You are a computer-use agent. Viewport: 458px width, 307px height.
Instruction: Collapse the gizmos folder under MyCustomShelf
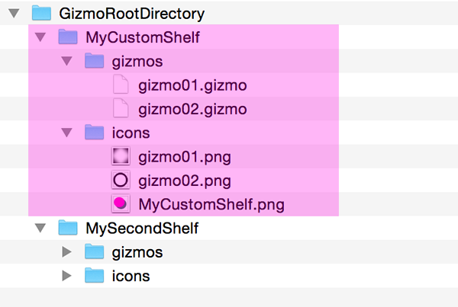(x=66, y=61)
